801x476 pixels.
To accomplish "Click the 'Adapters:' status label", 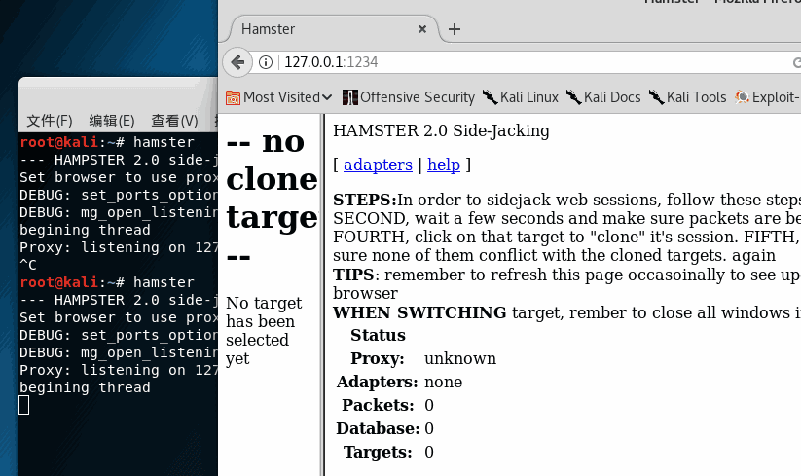I will (x=377, y=382).
